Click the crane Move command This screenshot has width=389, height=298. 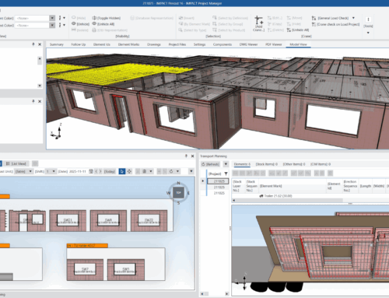[x=294, y=18]
